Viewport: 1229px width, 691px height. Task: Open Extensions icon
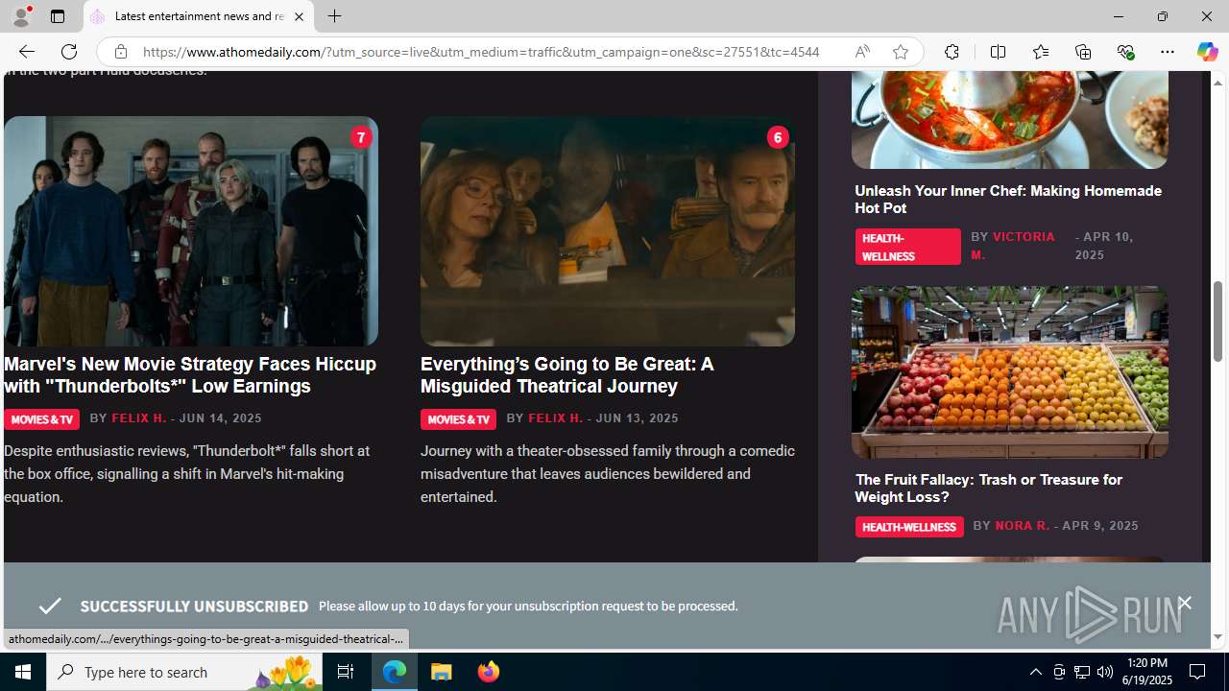(952, 52)
